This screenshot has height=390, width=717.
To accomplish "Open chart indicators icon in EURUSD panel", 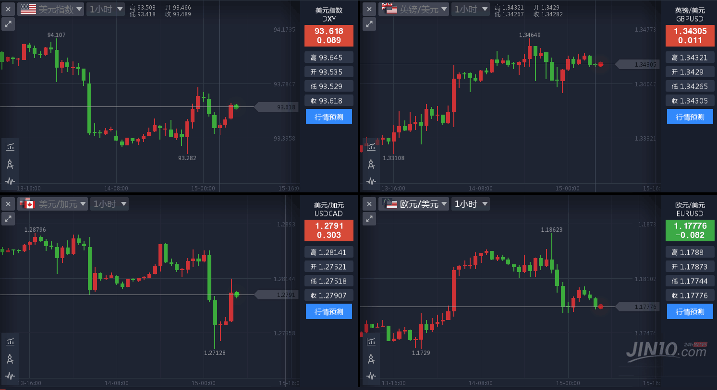I will (x=371, y=342).
